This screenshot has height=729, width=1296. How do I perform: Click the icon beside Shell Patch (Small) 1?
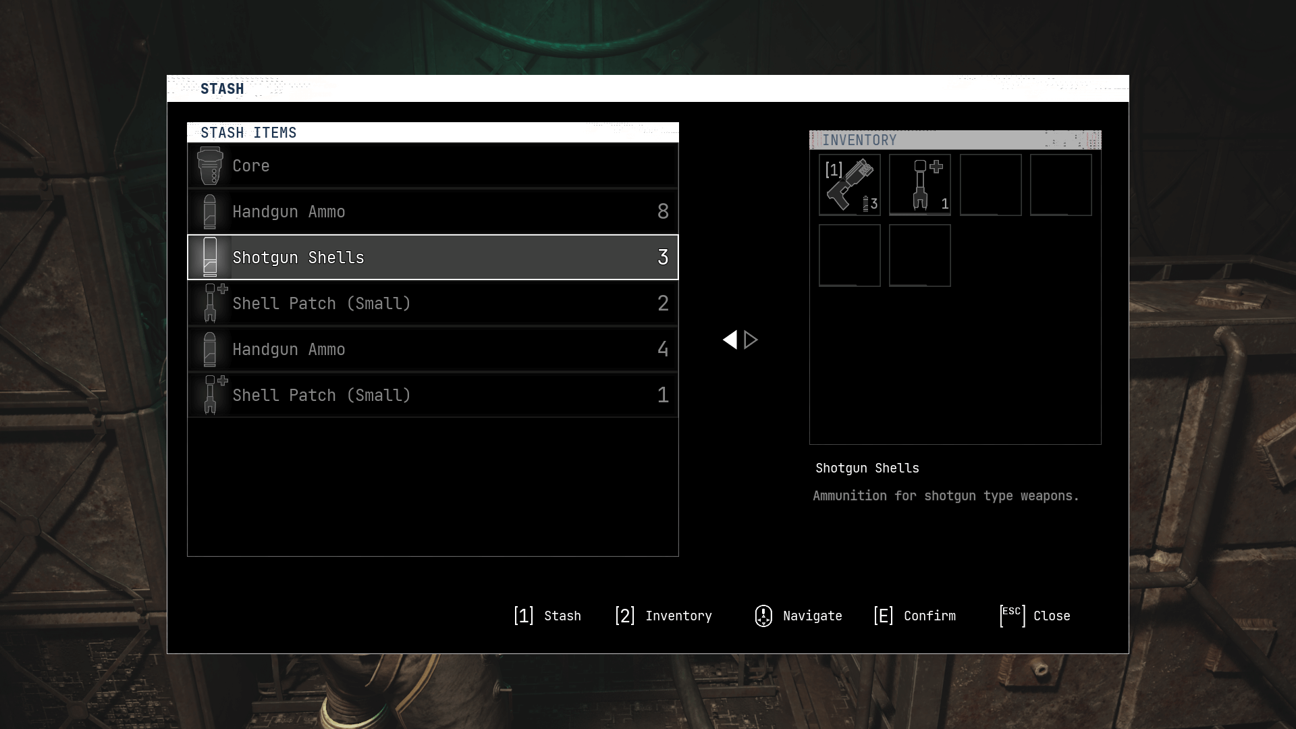click(215, 395)
